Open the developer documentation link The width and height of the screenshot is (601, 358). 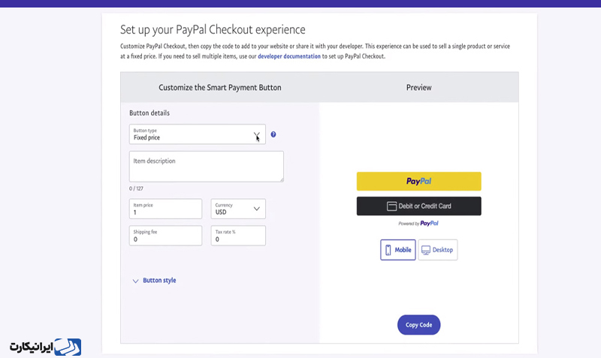click(x=289, y=56)
